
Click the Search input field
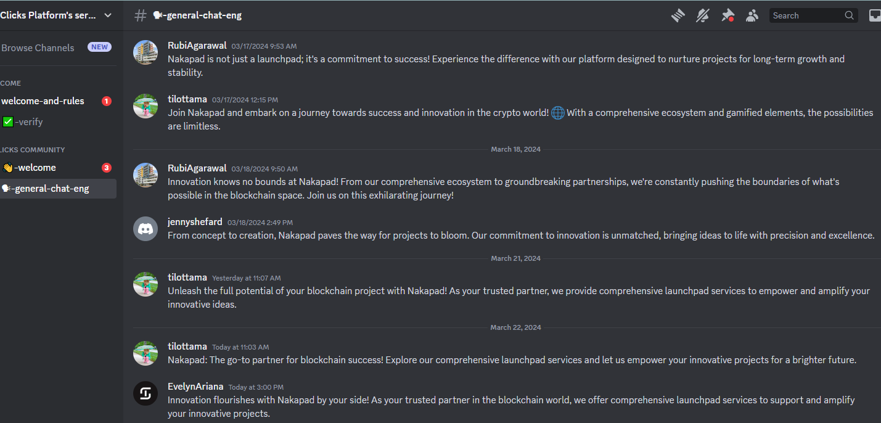806,15
